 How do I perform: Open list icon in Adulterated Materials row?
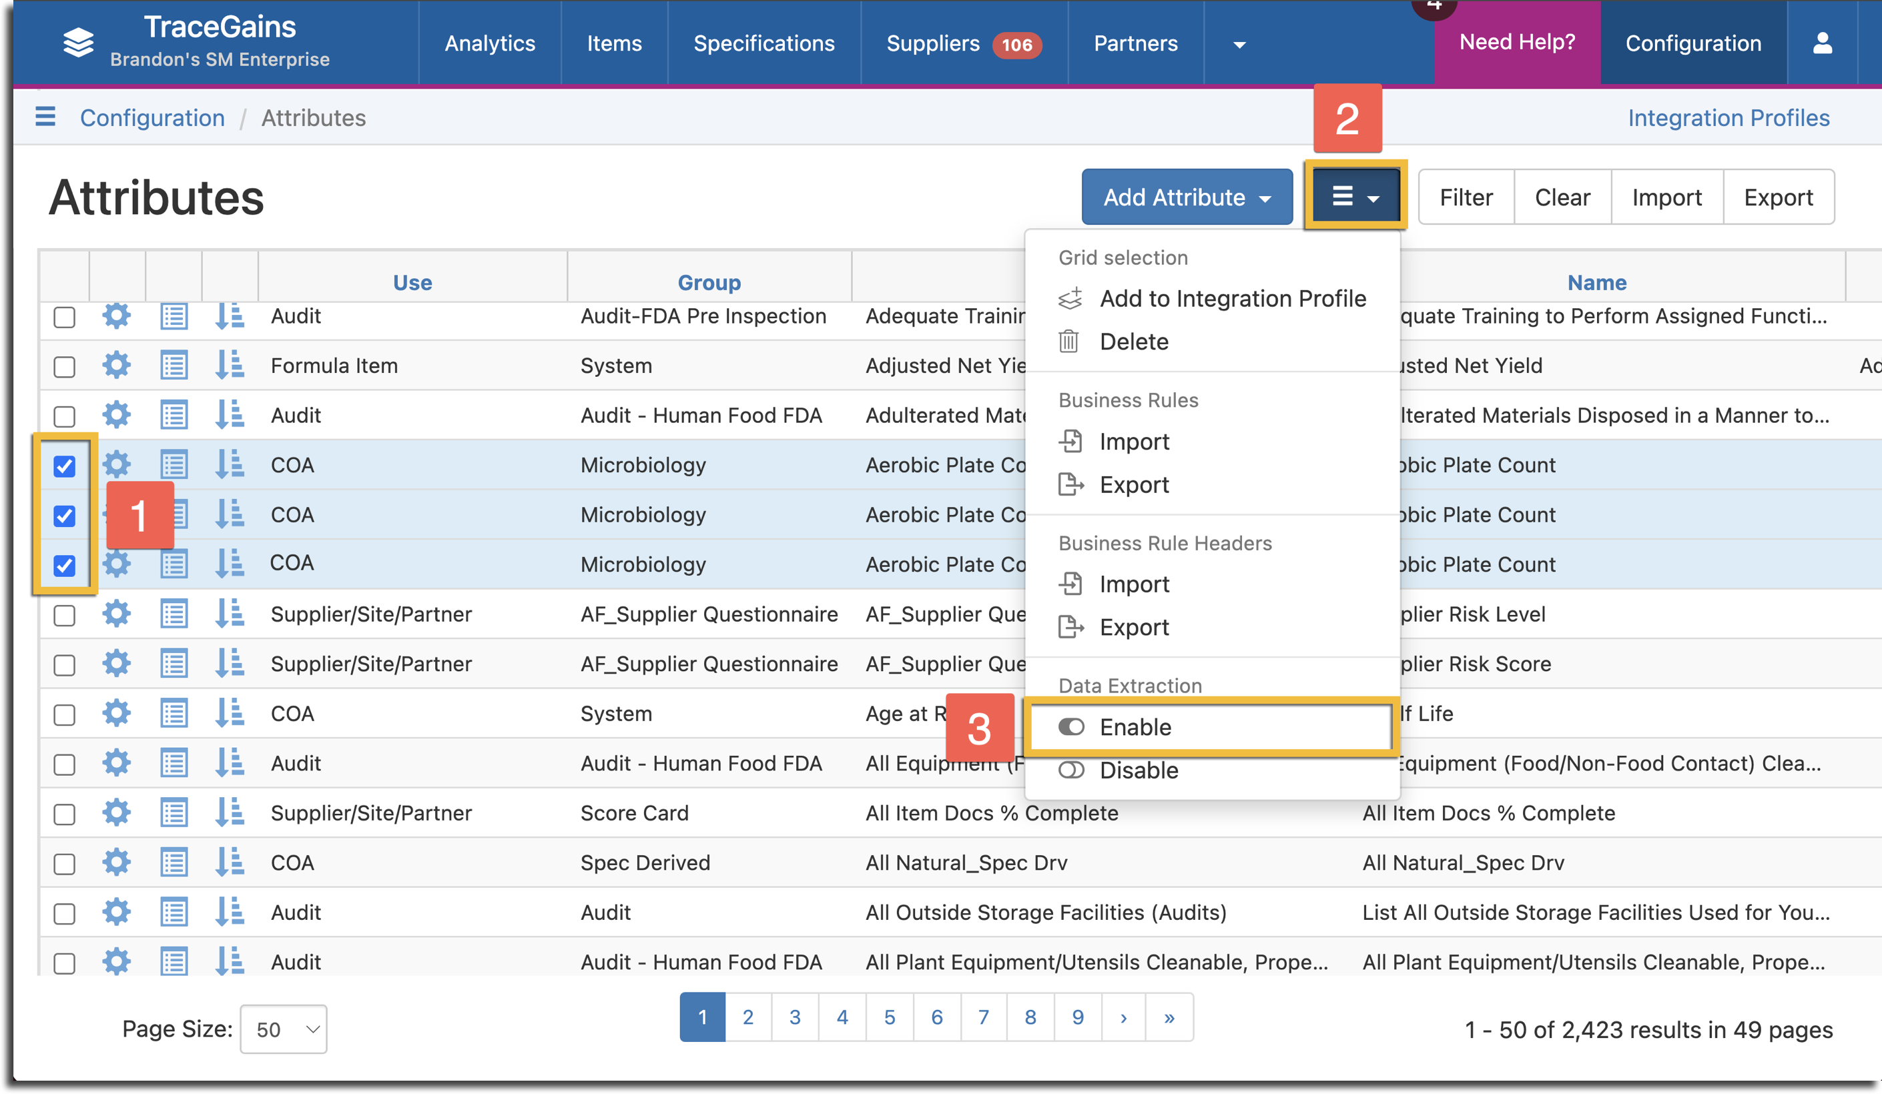[x=174, y=415]
